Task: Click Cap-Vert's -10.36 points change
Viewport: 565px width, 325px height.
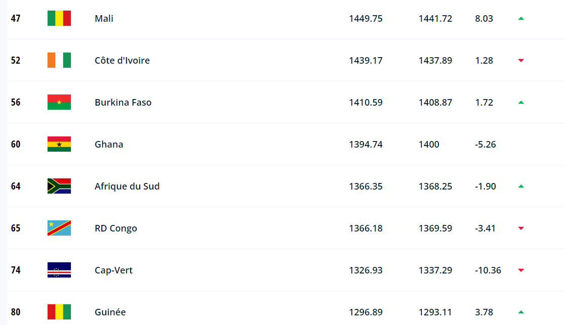Action: click(x=488, y=270)
